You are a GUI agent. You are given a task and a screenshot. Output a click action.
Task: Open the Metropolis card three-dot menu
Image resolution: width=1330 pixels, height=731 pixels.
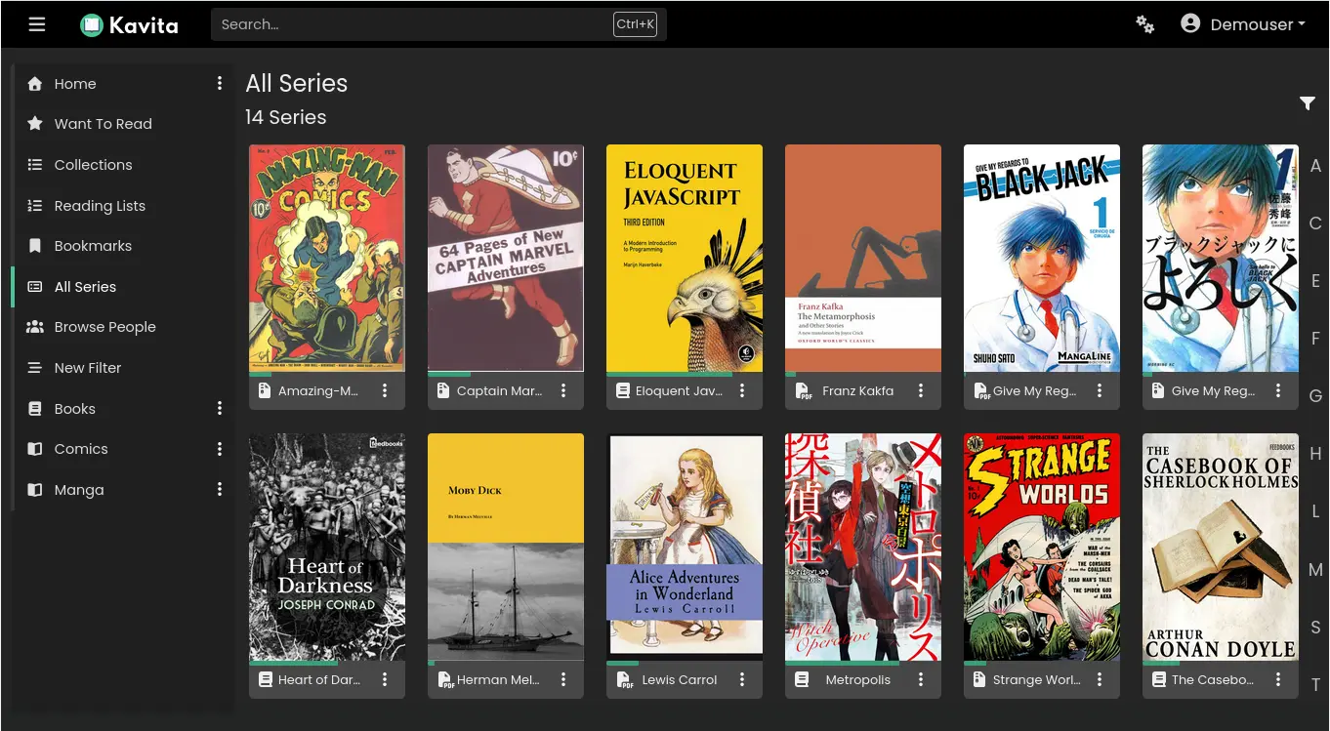click(x=921, y=680)
